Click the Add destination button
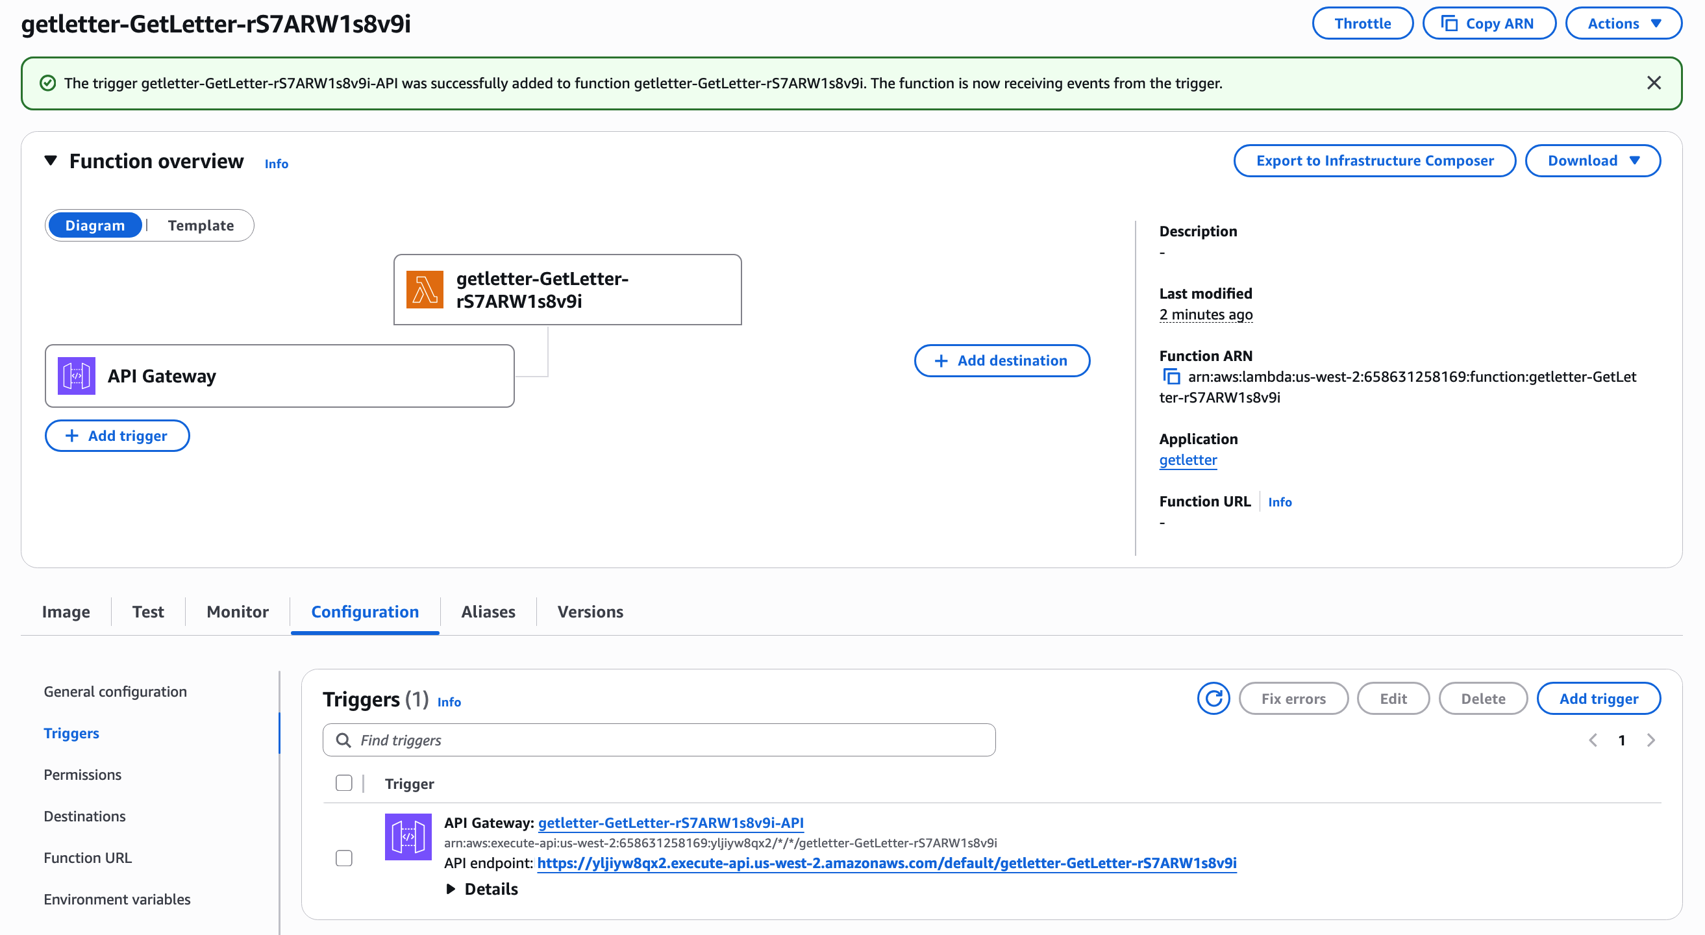 [x=1002, y=360]
